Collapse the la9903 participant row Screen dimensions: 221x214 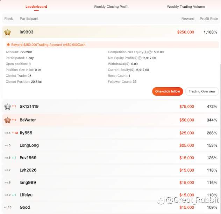[x=110, y=32]
